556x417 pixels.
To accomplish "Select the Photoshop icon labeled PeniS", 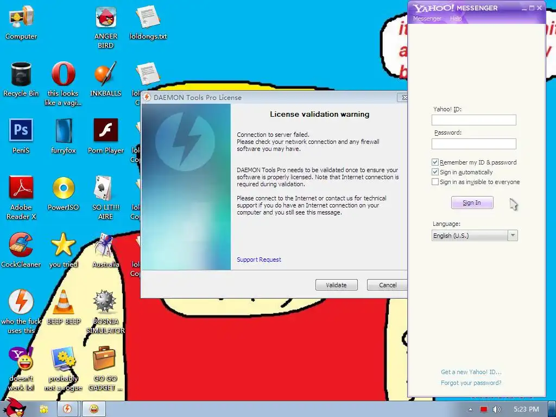I will 21,136.
